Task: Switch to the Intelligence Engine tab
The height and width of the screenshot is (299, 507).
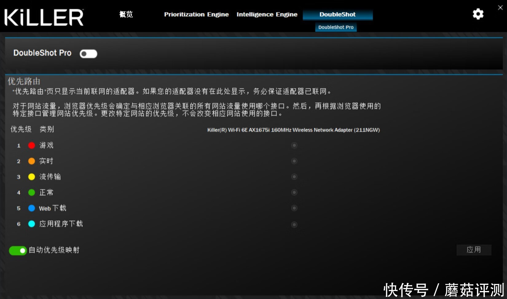Action: pyautogui.click(x=267, y=14)
